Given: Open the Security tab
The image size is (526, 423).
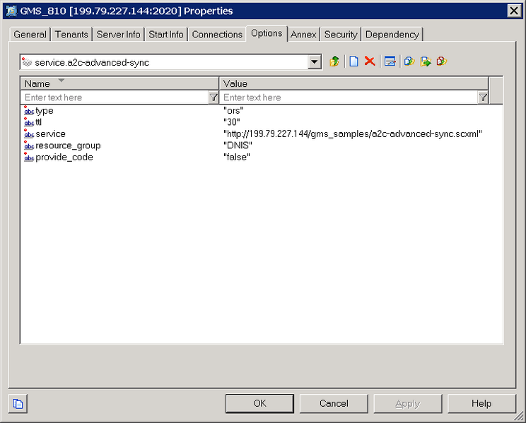Looking at the screenshot, I should [x=341, y=34].
